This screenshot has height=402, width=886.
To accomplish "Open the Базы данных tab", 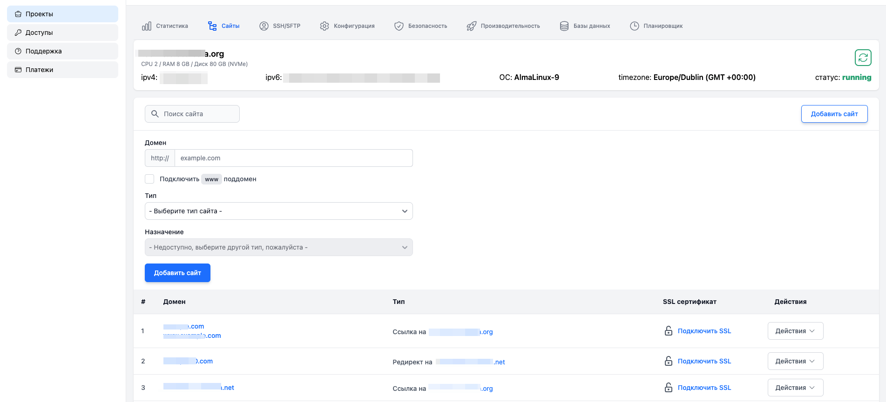I will click(x=585, y=26).
